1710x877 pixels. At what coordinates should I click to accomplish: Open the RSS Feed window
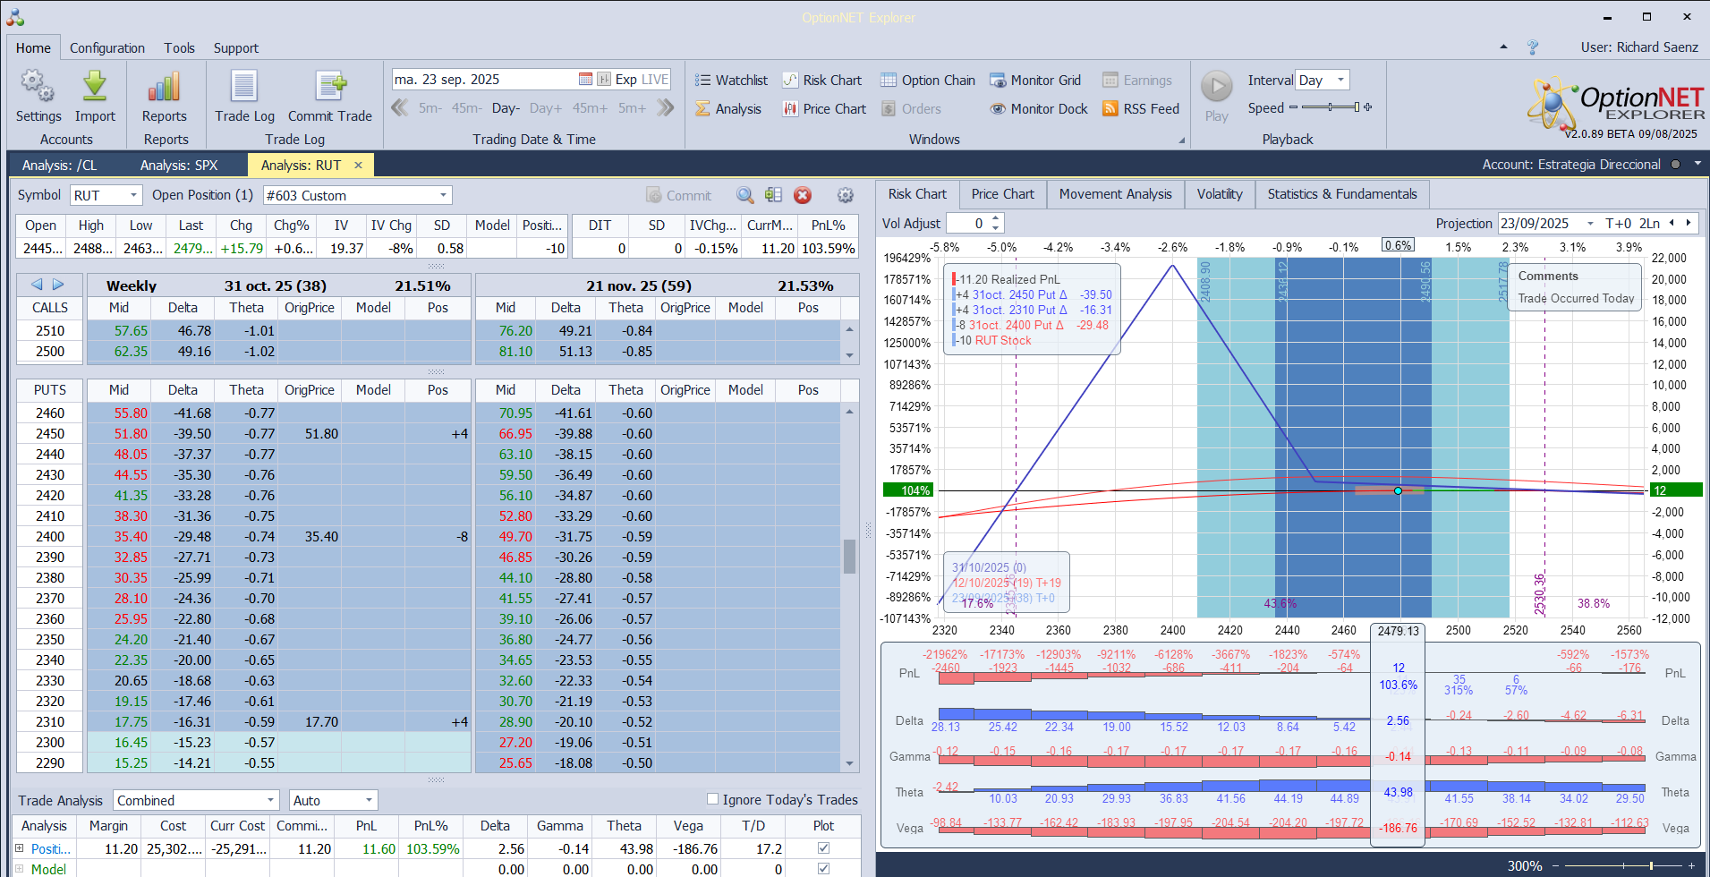[x=1141, y=109]
